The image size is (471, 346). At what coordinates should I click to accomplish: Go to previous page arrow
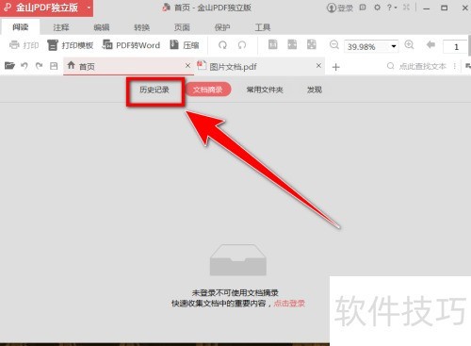430,45
